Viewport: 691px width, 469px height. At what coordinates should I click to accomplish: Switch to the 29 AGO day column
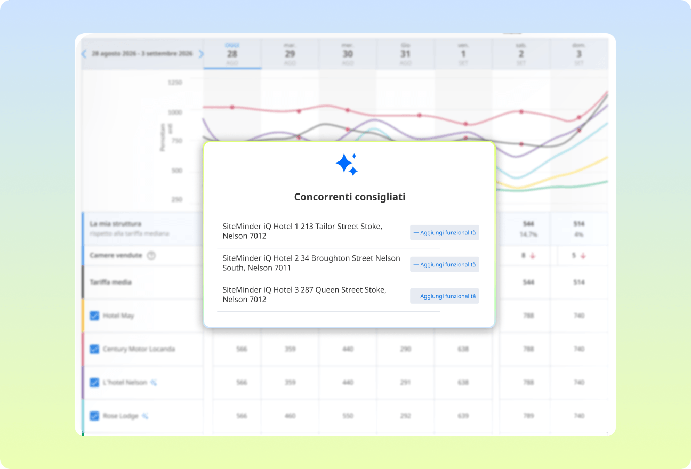pos(290,54)
